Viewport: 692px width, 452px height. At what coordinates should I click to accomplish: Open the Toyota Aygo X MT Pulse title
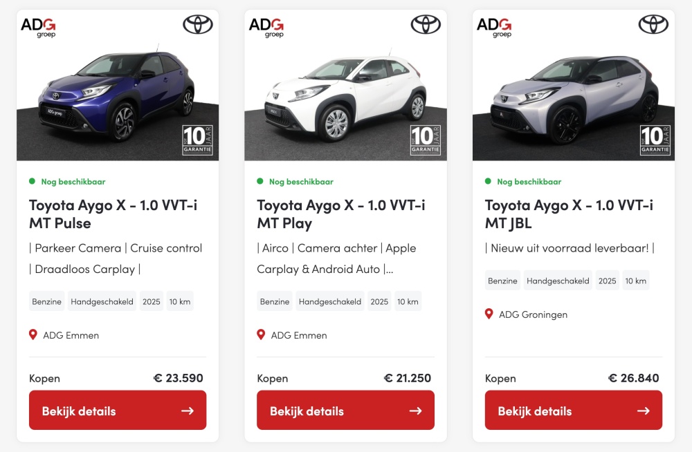pyautogui.click(x=113, y=214)
